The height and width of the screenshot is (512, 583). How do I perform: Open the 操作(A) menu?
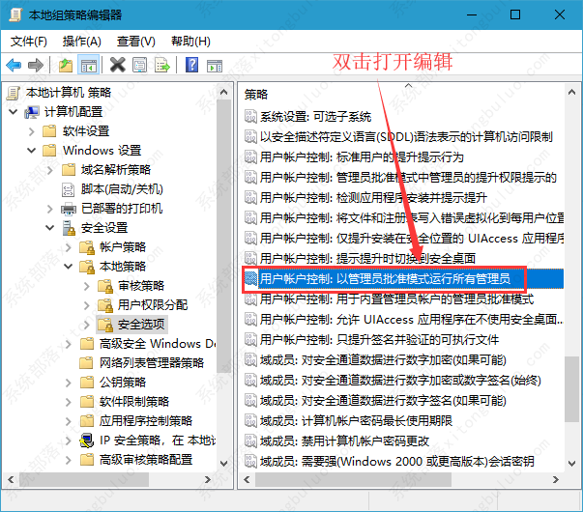81,42
